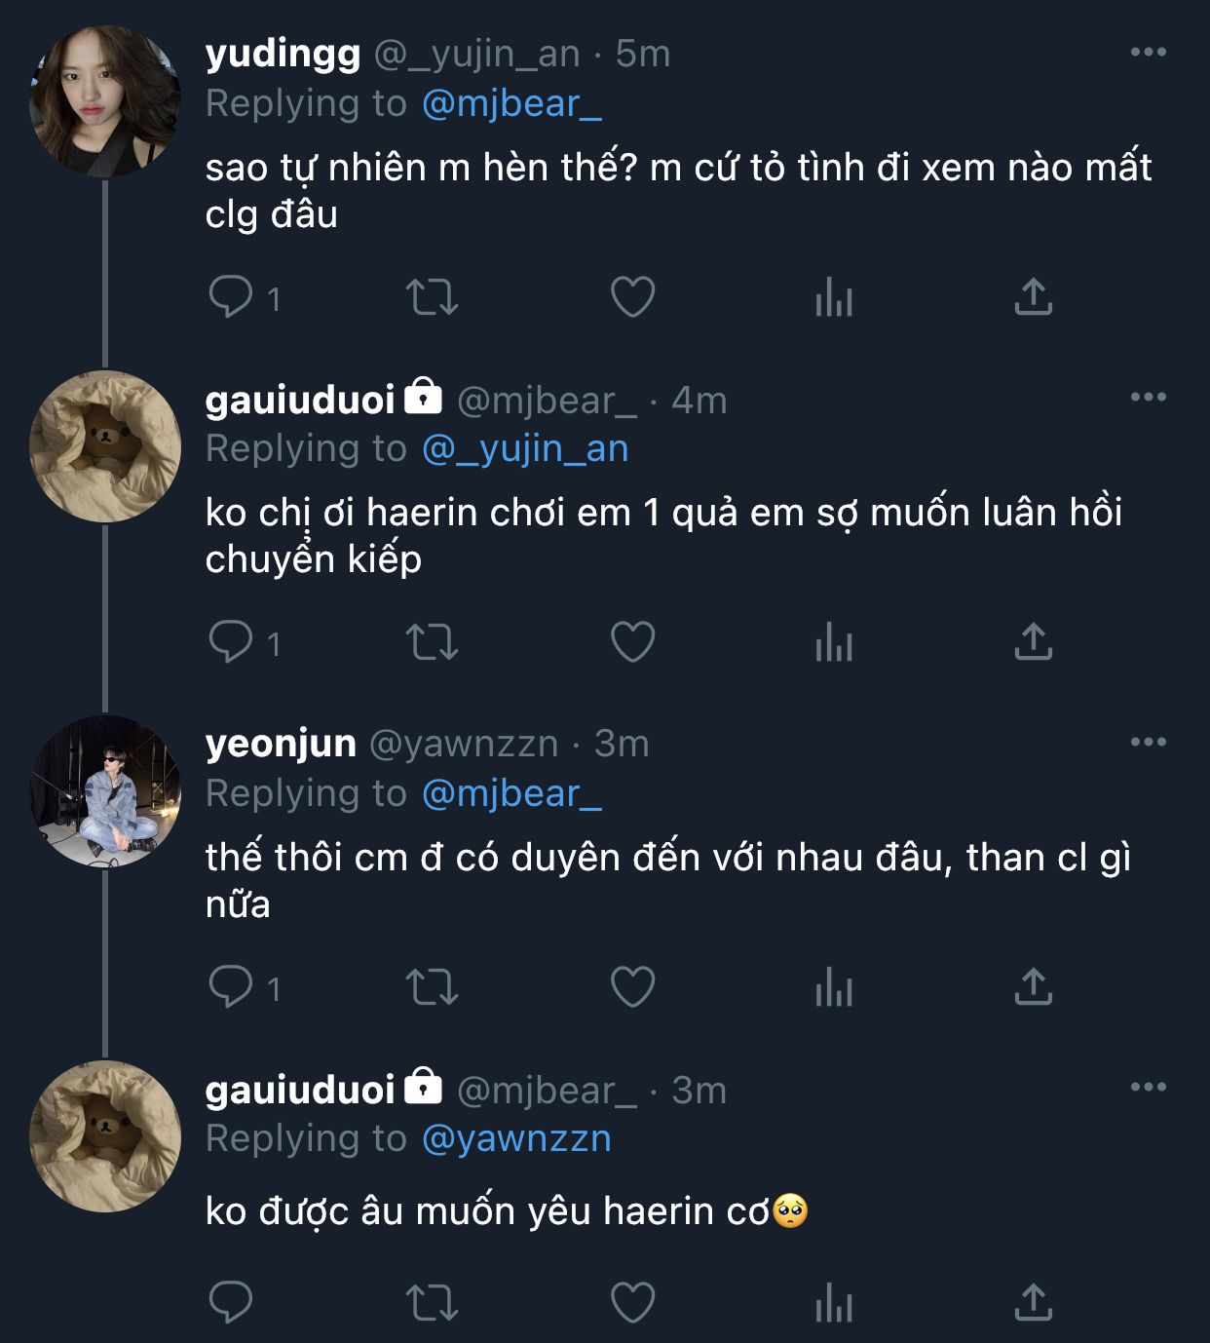Image resolution: width=1210 pixels, height=1343 pixels.
Task: Open more options on yeonjun's tweet
Action: pos(1148,743)
